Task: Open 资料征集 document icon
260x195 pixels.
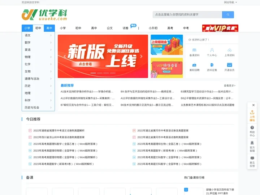Action: [x=212, y=65]
